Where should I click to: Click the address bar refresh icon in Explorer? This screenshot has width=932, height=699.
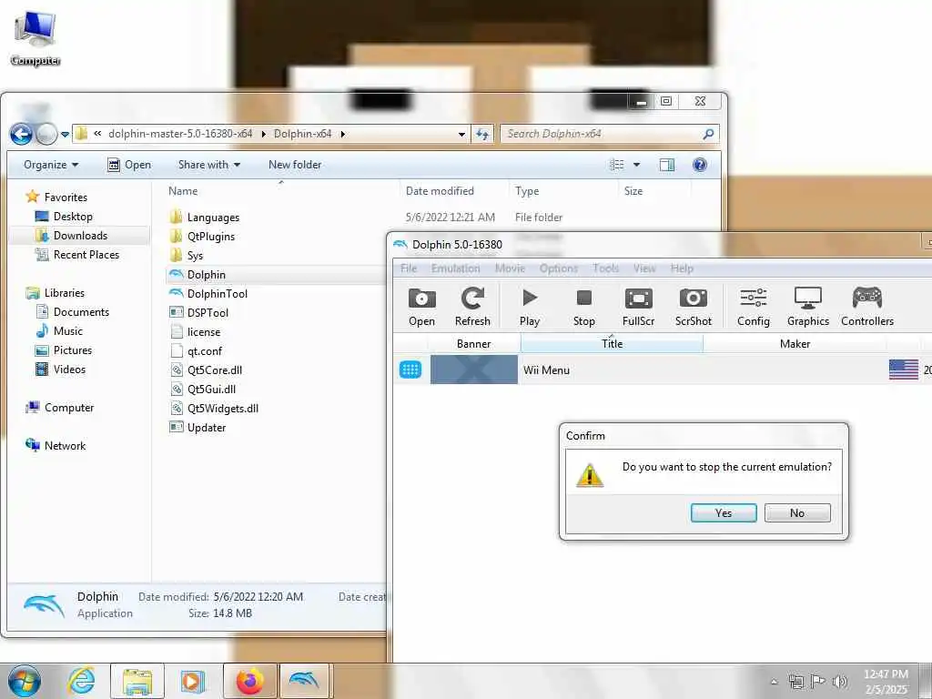(482, 135)
